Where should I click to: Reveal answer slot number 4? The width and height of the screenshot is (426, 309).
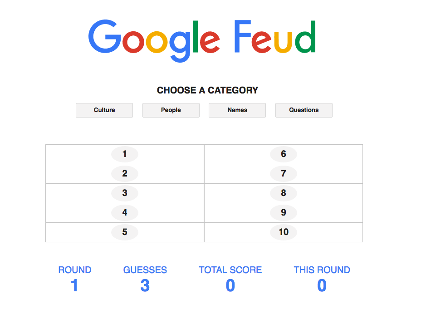pyautogui.click(x=124, y=212)
